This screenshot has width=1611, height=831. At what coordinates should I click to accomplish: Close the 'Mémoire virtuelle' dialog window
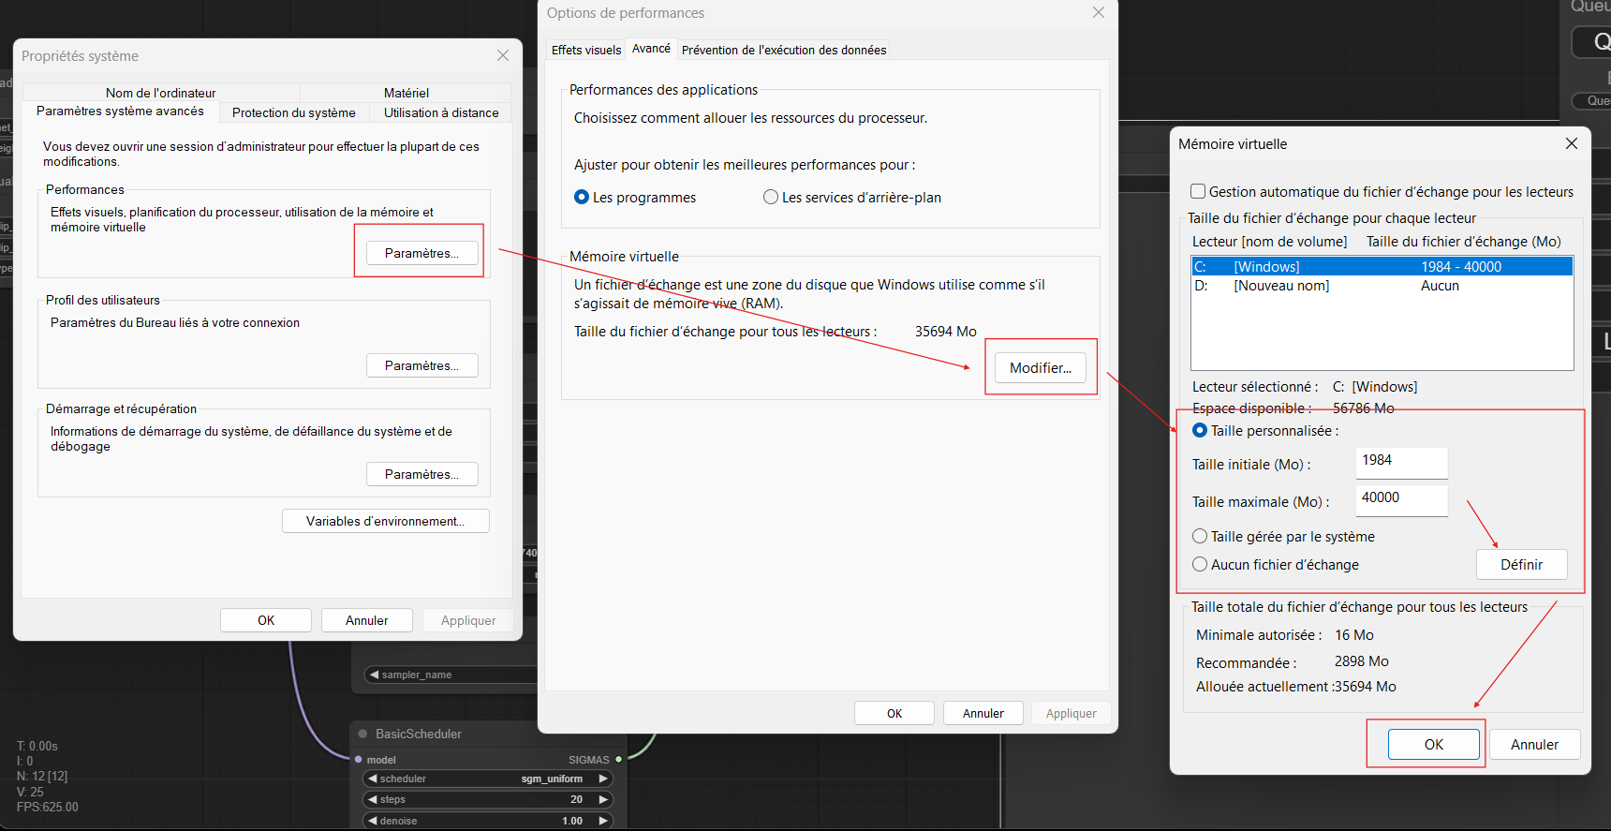(1571, 143)
